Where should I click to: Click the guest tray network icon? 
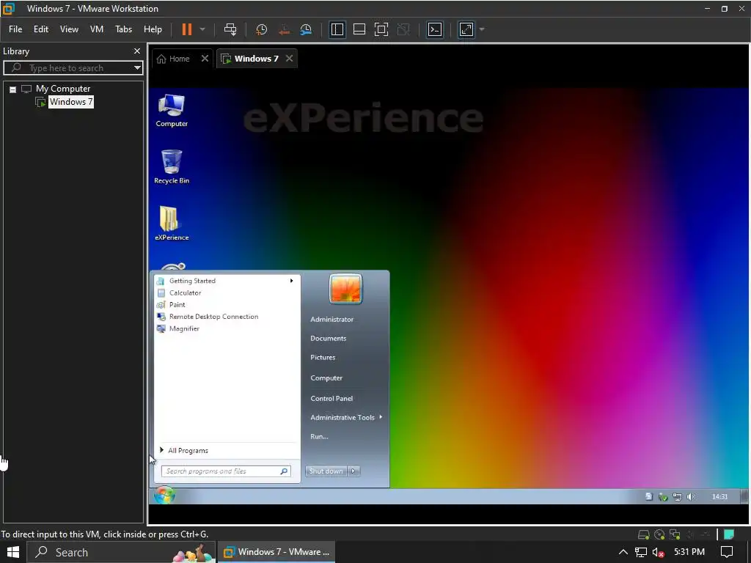677,497
